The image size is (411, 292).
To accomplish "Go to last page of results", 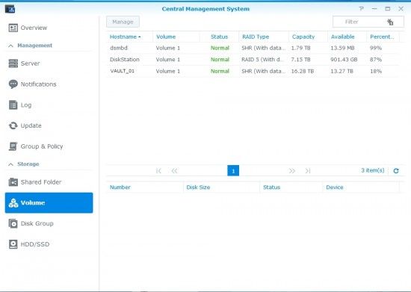I will coord(308,171).
